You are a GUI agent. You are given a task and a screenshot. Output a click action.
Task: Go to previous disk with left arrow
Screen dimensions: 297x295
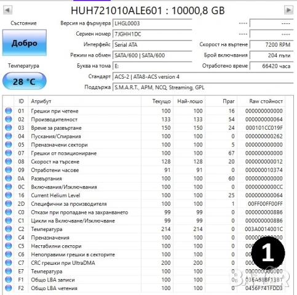tap(7, 10)
